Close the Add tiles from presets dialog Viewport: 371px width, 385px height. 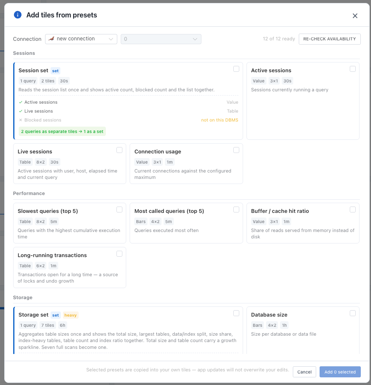(x=355, y=16)
